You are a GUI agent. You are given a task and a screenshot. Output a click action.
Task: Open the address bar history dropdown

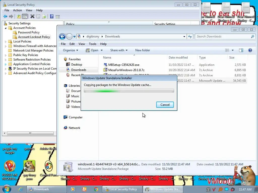tap(184, 37)
